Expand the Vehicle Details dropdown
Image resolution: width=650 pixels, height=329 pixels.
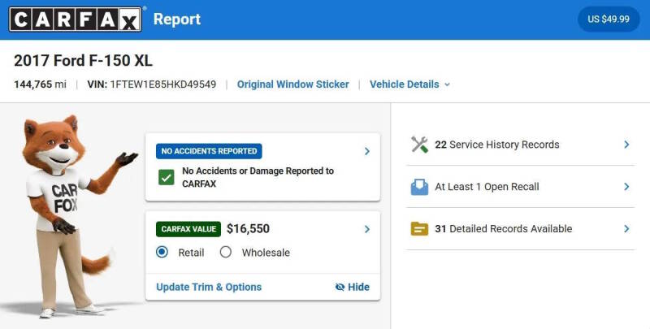(x=409, y=84)
